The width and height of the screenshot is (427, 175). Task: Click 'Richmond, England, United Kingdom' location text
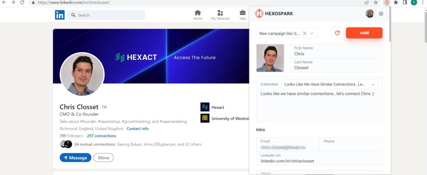coord(91,128)
